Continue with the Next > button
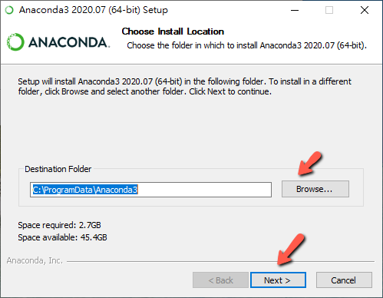This screenshot has width=383, height=298. (x=278, y=280)
